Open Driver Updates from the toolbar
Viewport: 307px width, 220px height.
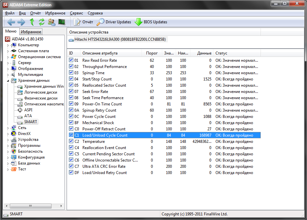(114, 22)
